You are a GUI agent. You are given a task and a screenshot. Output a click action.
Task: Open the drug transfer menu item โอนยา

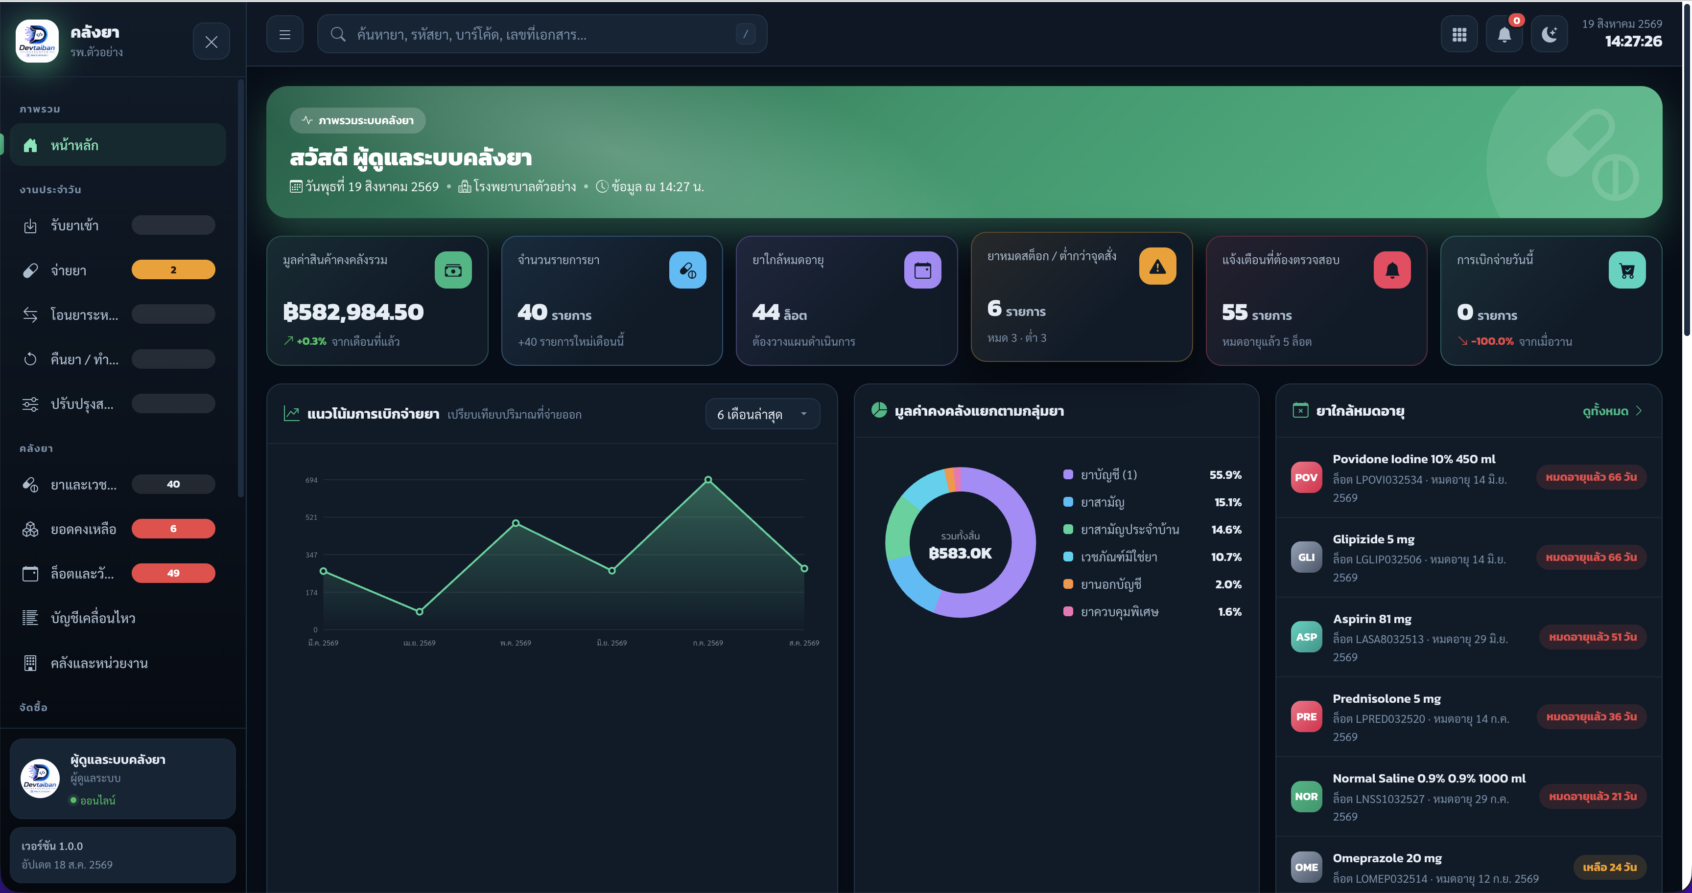[117, 314]
